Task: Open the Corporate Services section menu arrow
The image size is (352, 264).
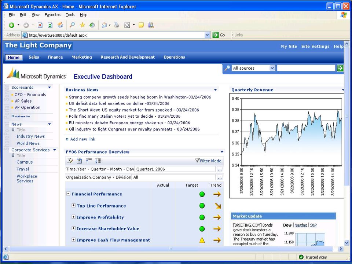Action: coord(55,150)
